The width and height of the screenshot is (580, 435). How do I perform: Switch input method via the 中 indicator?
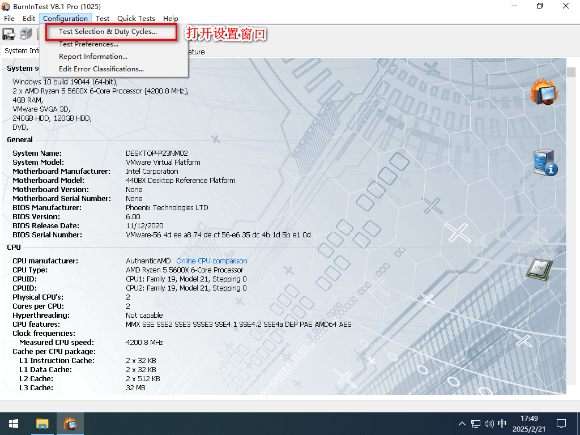point(501,423)
